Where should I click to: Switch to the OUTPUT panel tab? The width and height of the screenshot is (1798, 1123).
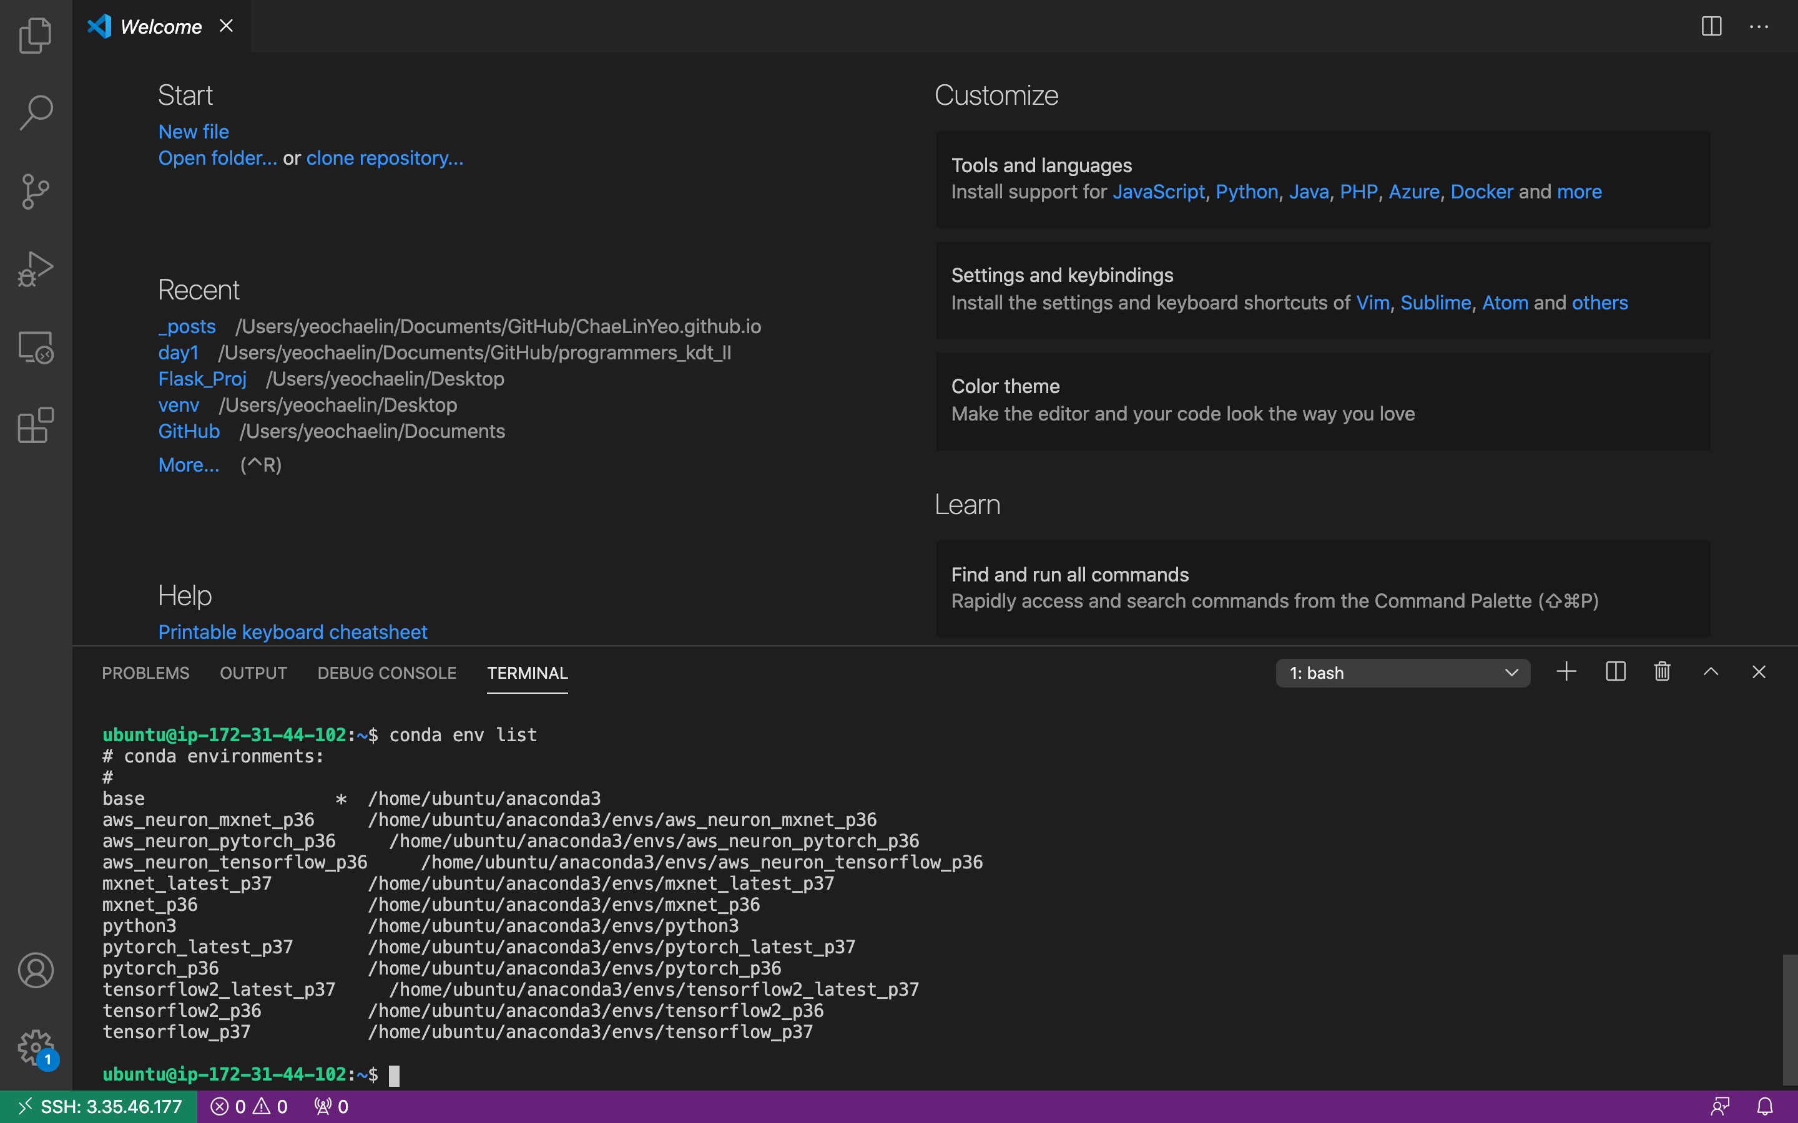tap(253, 673)
